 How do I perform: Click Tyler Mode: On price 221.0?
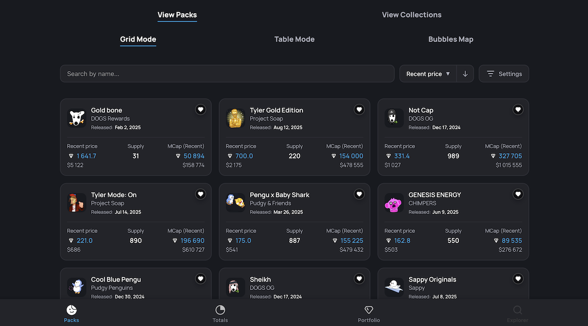point(84,241)
